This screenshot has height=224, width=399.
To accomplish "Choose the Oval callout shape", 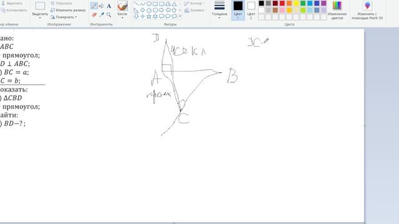I will (168, 16).
